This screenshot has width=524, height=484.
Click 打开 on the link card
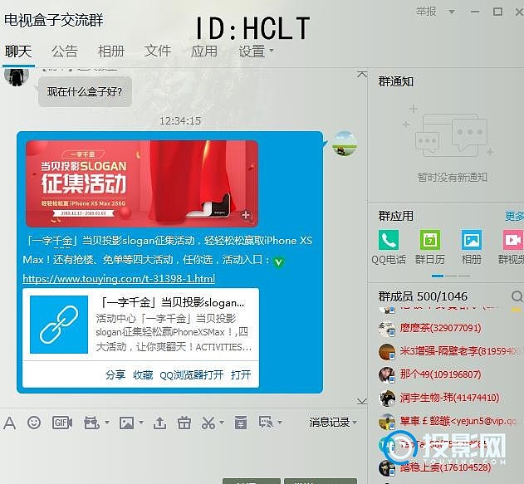[241, 374]
